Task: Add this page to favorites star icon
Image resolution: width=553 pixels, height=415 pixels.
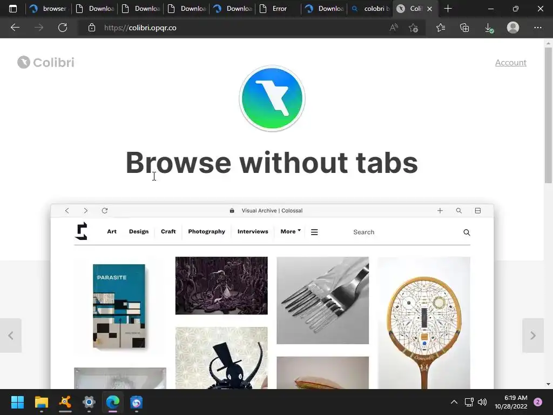Action: pyautogui.click(x=413, y=28)
